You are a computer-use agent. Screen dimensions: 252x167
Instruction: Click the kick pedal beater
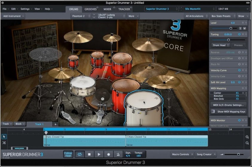103,99
